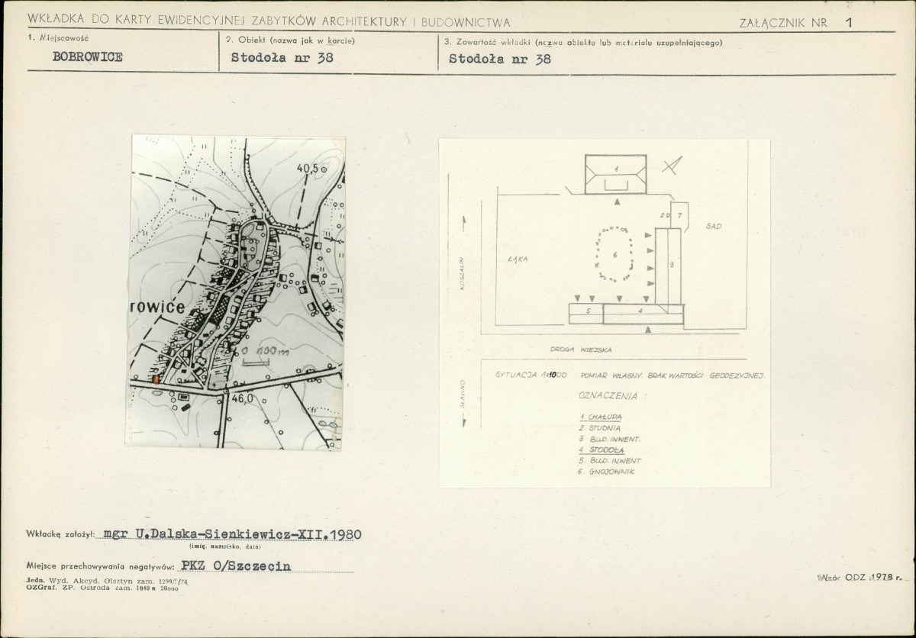Click the building numbered 5 on the plan
The height and width of the screenshot is (638, 916).
[586, 313]
